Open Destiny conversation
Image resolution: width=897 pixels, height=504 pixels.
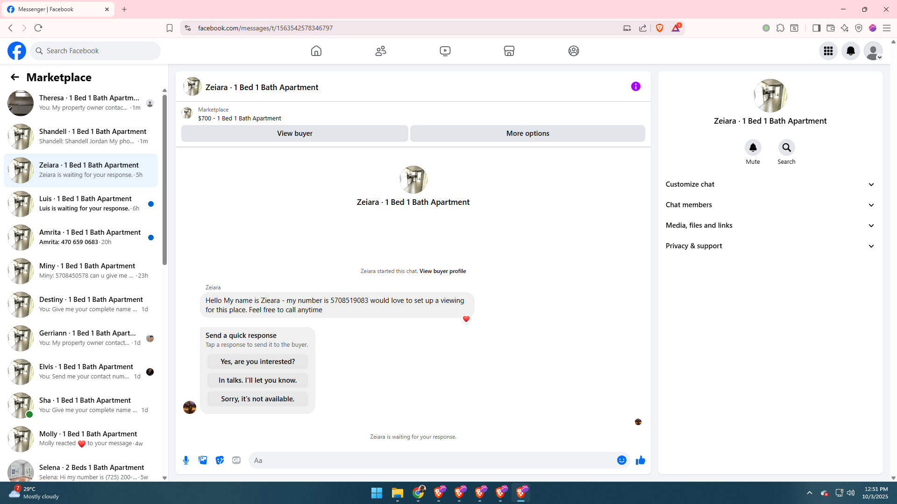tap(80, 305)
